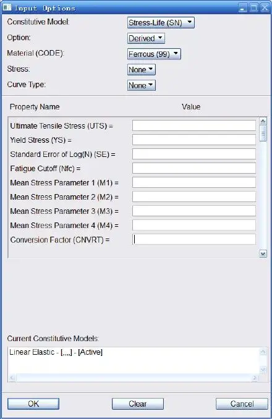Image resolution: width=272 pixels, height=419 pixels.
Task: Select the Linear Elastic constitutive model entry
Action: click(x=56, y=352)
